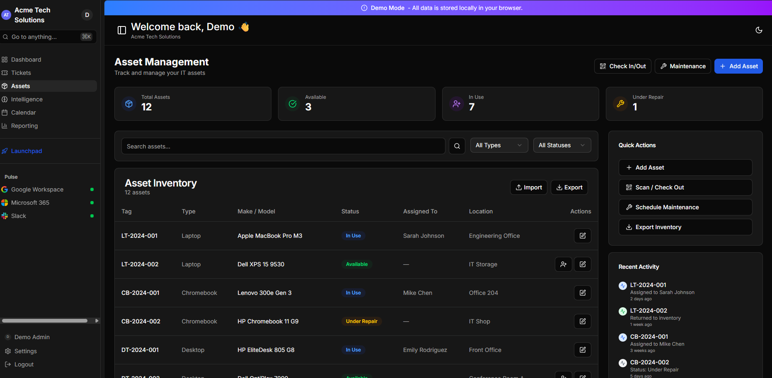Click the sidebar horizontal scrollbar
This screenshot has height=378, width=772.
click(x=45, y=321)
